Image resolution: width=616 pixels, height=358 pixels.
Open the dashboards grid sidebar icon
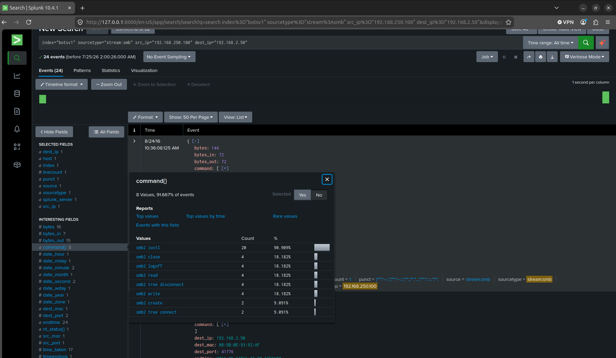pyautogui.click(x=17, y=147)
